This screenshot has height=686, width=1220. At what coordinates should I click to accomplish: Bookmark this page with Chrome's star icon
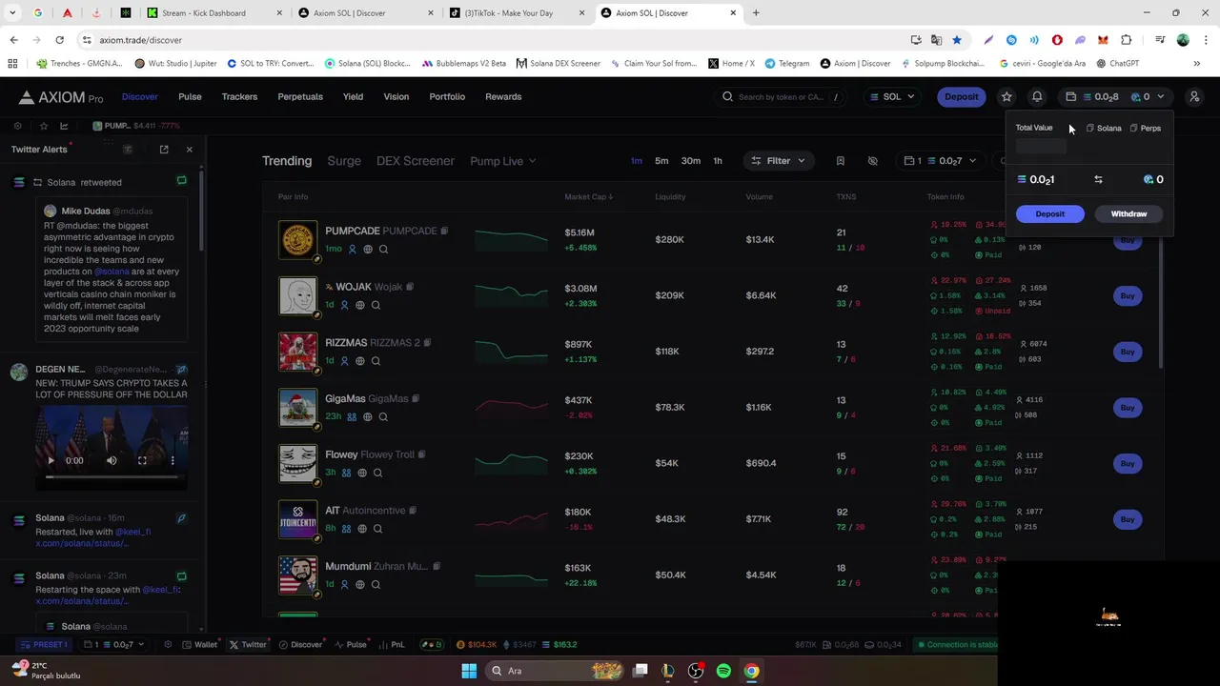click(x=956, y=40)
